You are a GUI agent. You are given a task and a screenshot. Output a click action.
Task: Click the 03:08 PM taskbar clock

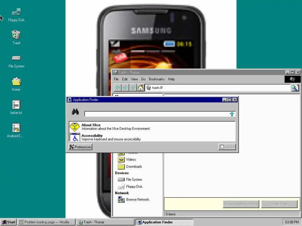[292, 222]
